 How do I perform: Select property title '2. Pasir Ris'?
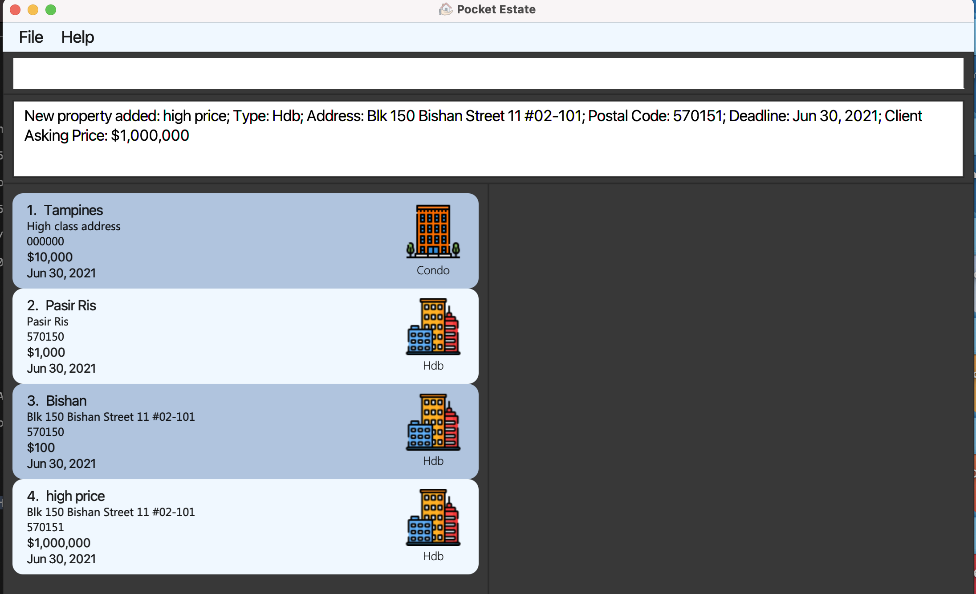tap(61, 305)
